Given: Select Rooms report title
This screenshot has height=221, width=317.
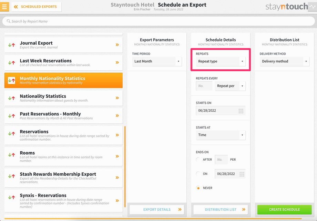Looking at the screenshot, I should click(27, 153).
